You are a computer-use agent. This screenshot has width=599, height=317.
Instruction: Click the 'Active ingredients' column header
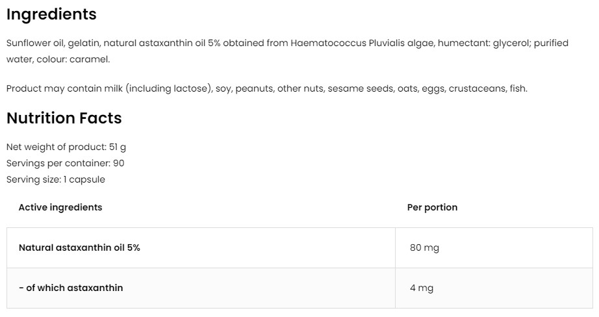[x=60, y=207]
